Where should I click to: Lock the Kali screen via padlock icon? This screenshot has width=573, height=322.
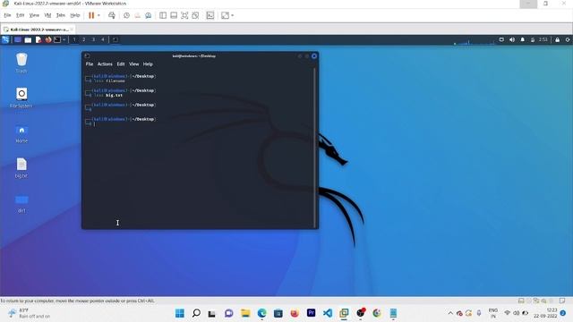(557, 39)
